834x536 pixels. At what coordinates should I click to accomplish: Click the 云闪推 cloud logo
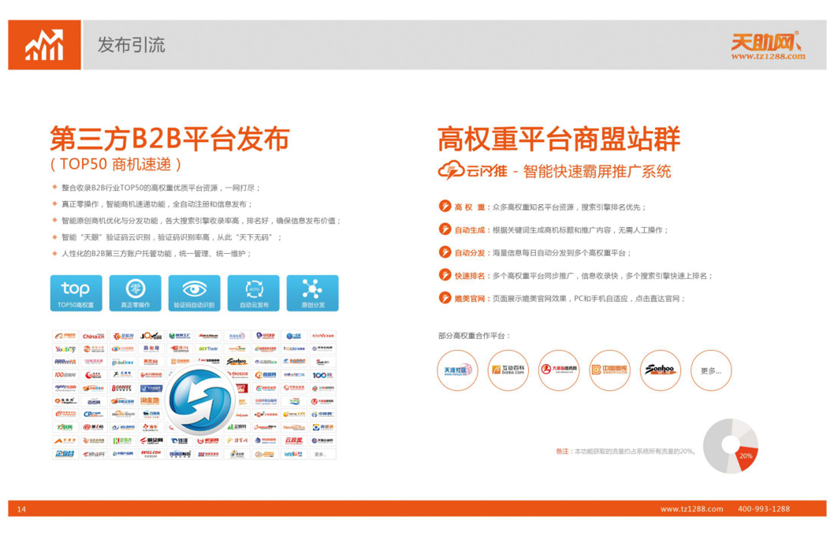point(472,170)
